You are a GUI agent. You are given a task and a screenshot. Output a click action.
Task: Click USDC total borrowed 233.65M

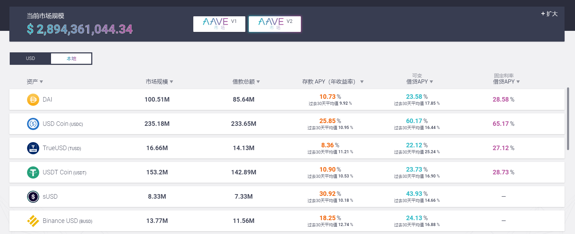click(244, 124)
